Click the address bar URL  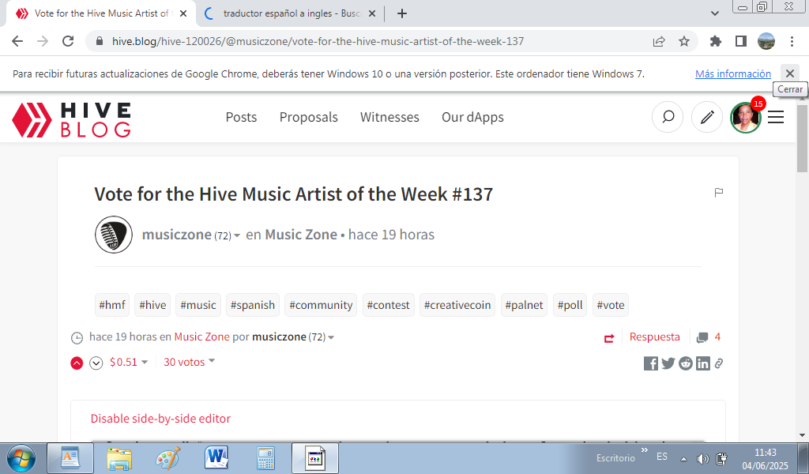pyautogui.click(x=318, y=41)
